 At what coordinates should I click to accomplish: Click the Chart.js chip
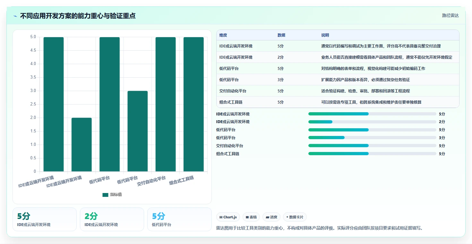coord(228,217)
